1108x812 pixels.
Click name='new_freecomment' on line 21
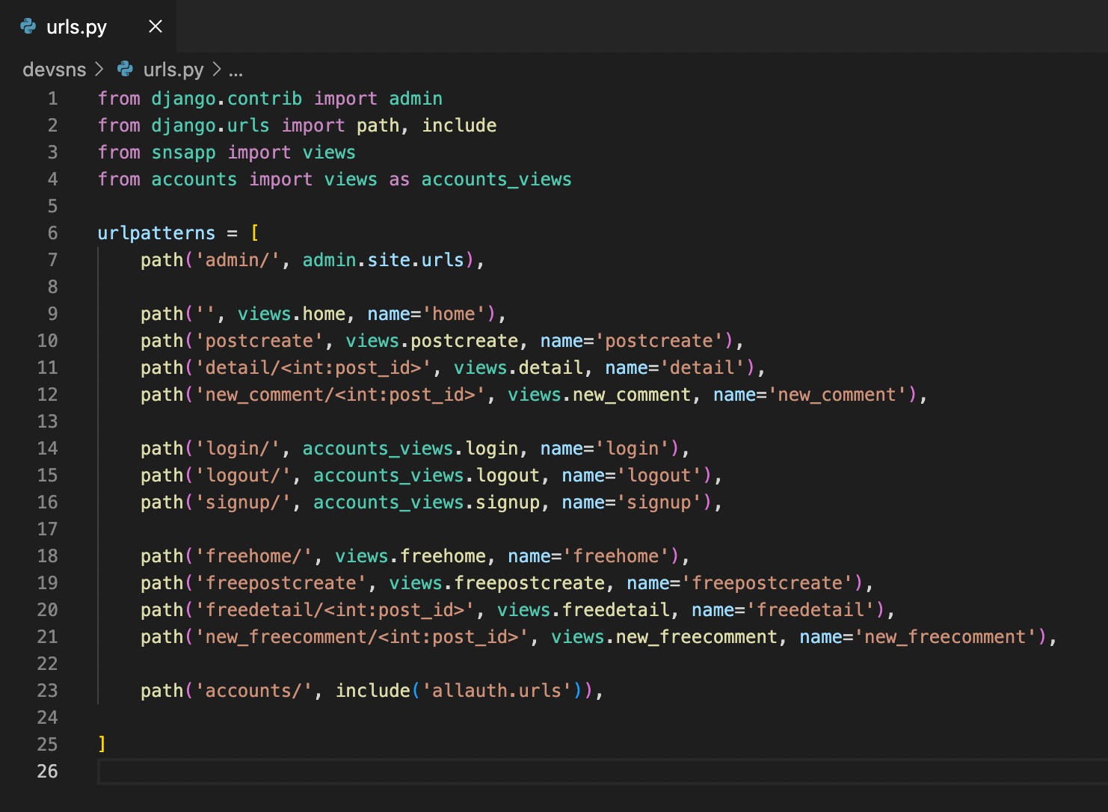919,637
